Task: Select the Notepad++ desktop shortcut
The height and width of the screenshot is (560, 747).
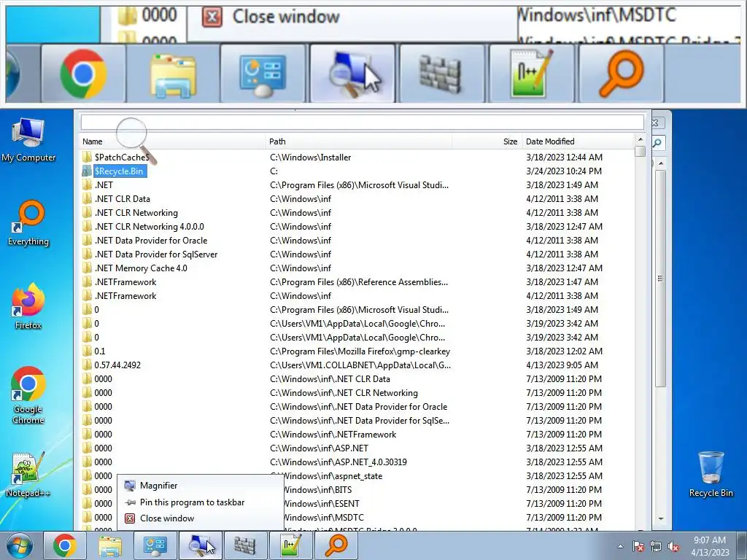Action: 28,474
